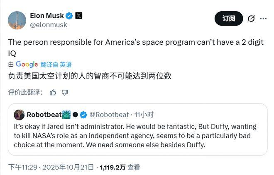Image resolution: width=274 pixels, height=175 pixels.
Task: Rate translation with thumbs down icon
Action: (x=65, y=92)
